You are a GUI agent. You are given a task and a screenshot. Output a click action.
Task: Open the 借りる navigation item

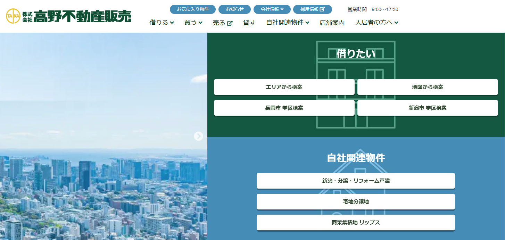pyautogui.click(x=162, y=23)
